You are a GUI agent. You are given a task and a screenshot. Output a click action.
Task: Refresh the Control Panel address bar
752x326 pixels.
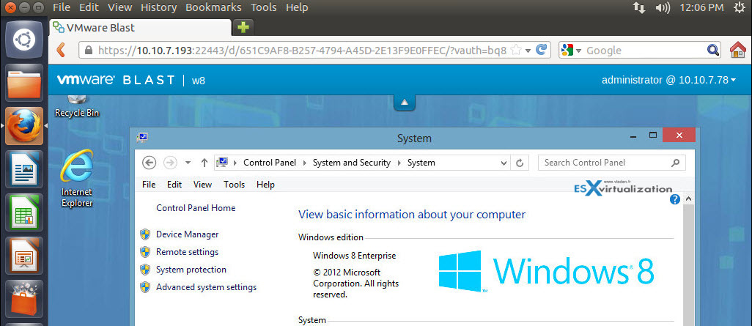[519, 163]
